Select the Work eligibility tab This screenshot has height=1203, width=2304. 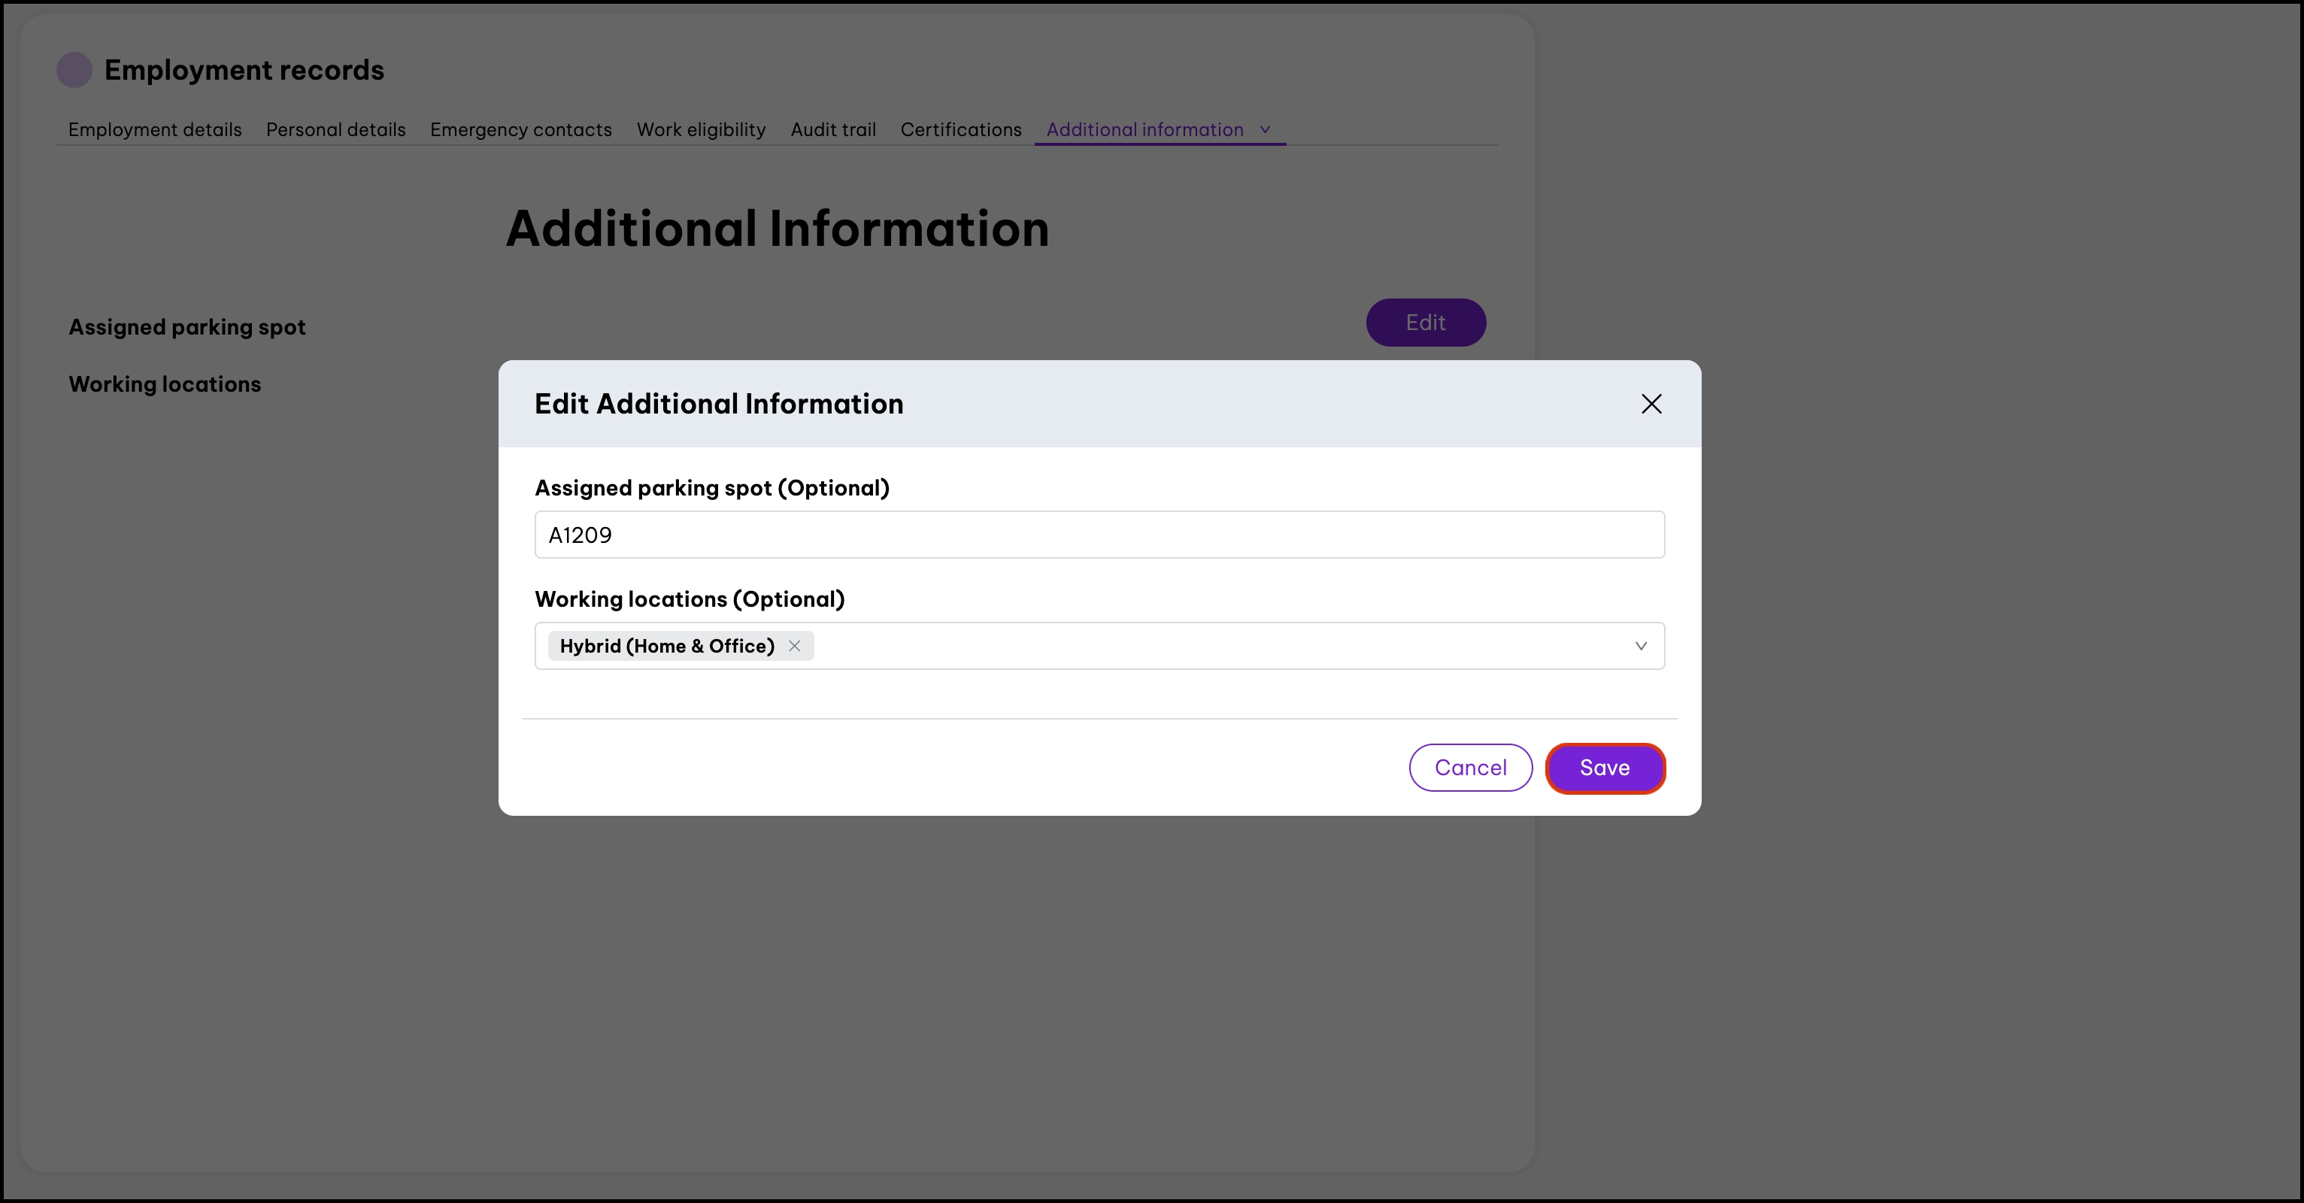[x=702, y=129]
